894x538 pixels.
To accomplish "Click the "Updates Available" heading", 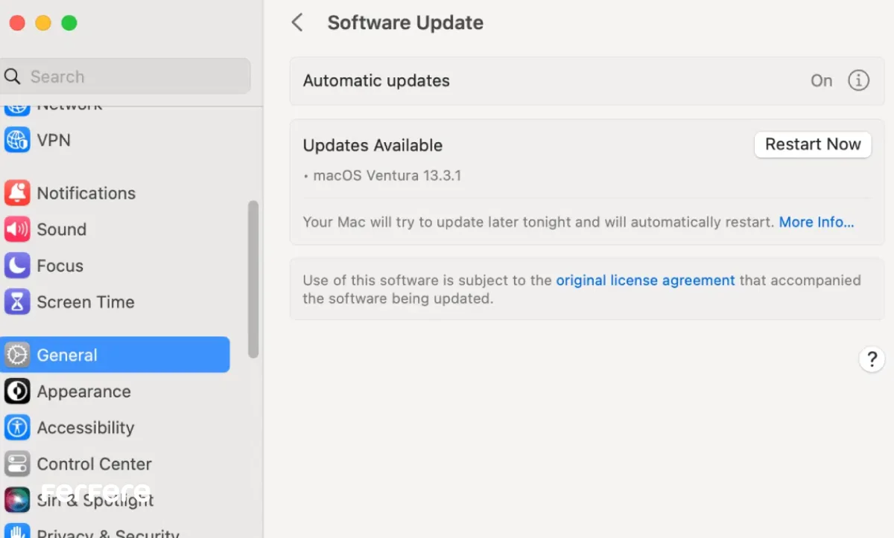I will coord(372,145).
